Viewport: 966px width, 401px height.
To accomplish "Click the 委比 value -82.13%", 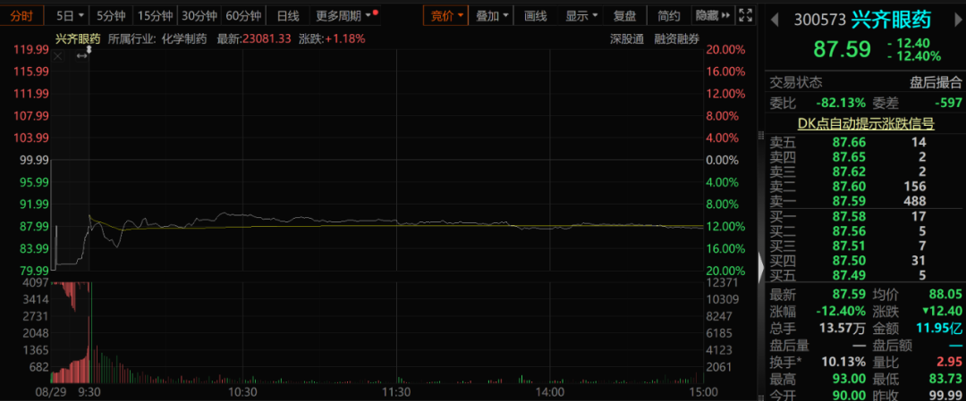I will point(840,103).
